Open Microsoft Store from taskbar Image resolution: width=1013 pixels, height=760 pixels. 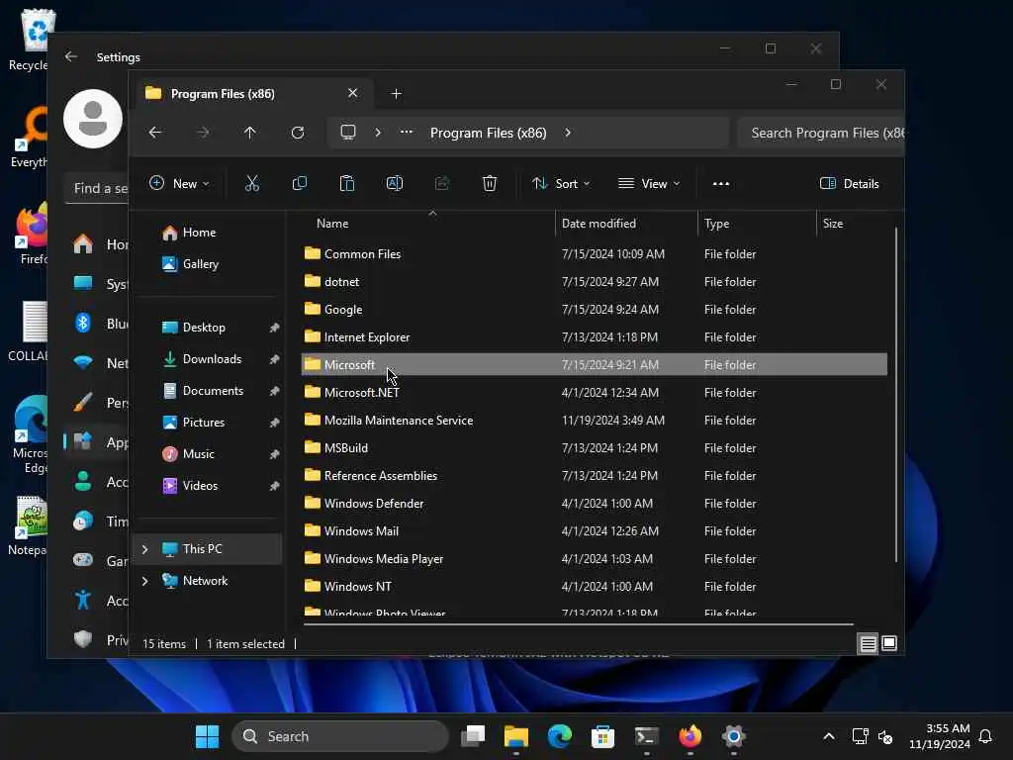[x=602, y=736]
